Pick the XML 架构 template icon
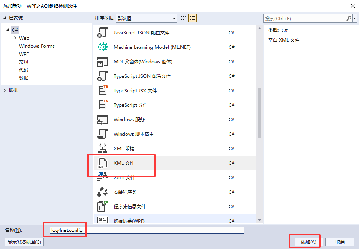This screenshot has height=249, width=359. 102,148
